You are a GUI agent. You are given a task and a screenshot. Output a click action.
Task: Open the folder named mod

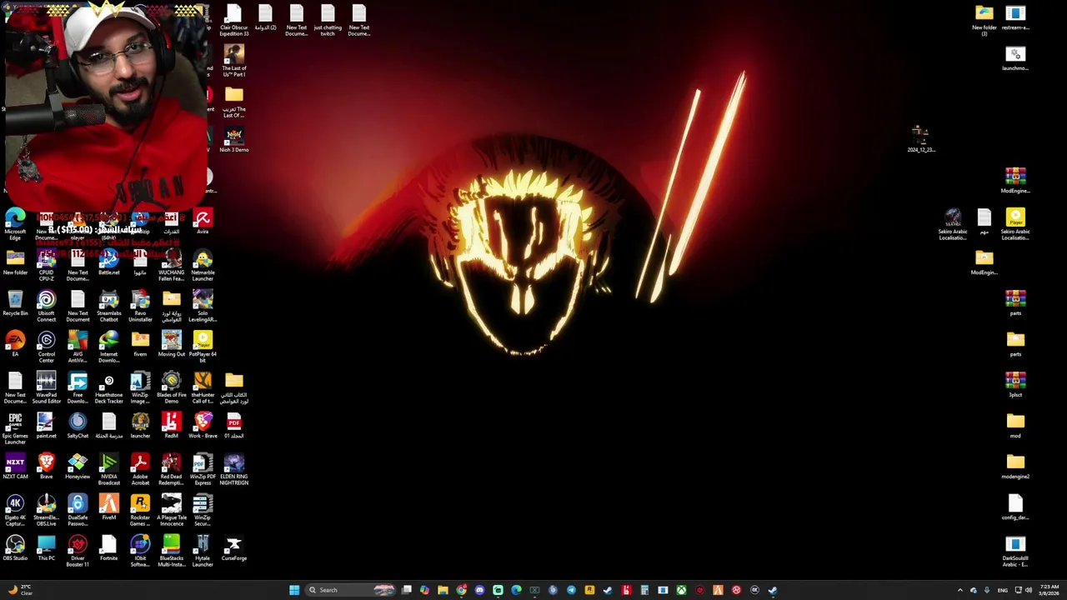tap(1015, 426)
